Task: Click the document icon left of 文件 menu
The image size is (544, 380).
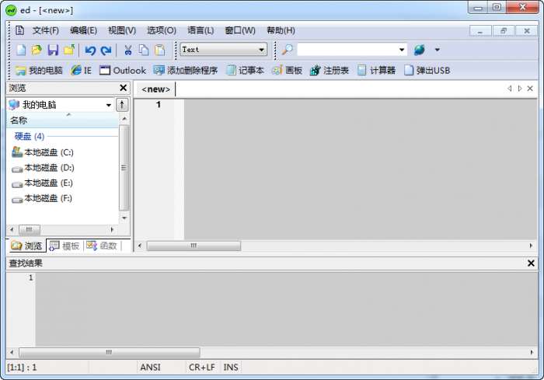Action: point(19,30)
